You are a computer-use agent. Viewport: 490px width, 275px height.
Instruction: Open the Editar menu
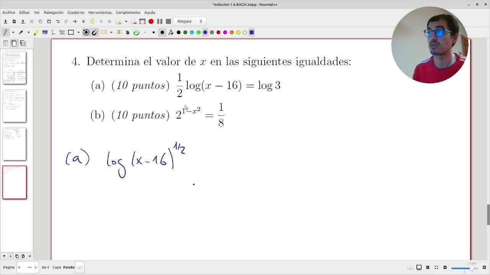pyautogui.click(x=24, y=13)
